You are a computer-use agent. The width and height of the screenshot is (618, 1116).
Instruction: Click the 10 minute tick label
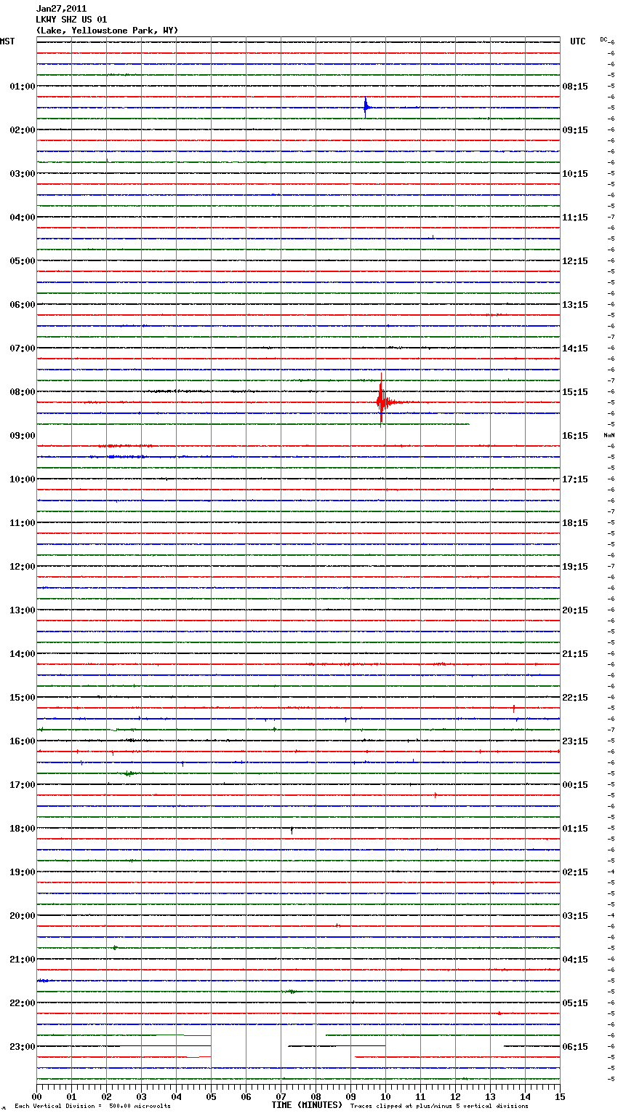pos(385,1096)
